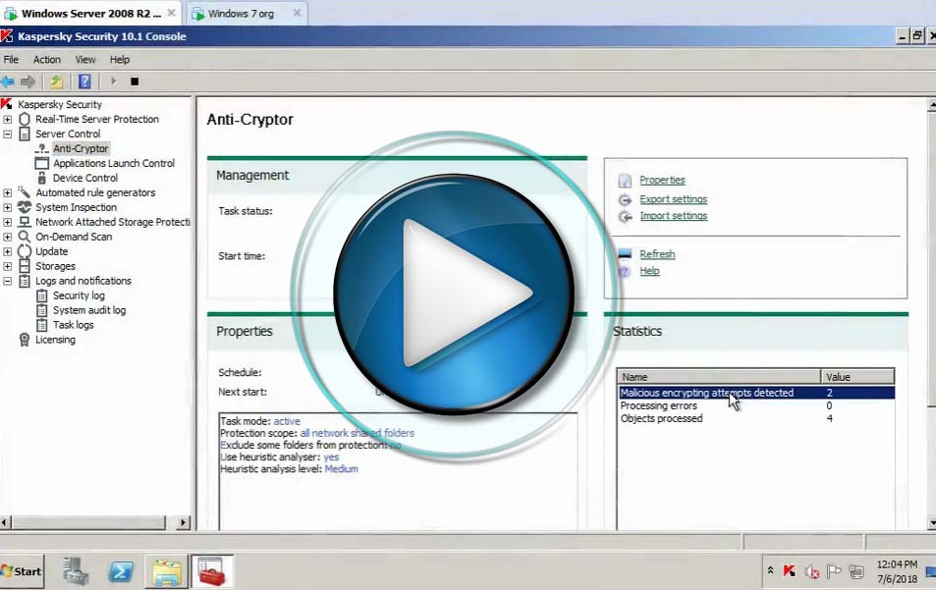Click the Device Control lock icon
The image size is (936, 590).
42,178
